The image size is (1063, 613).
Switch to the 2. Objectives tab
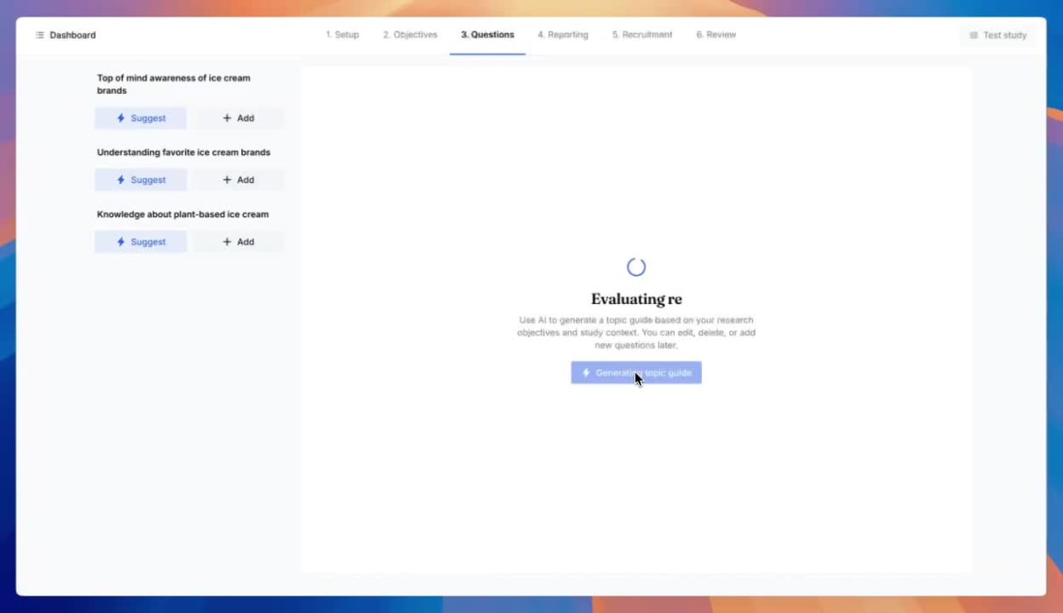pyautogui.click(x=410, y=35)
